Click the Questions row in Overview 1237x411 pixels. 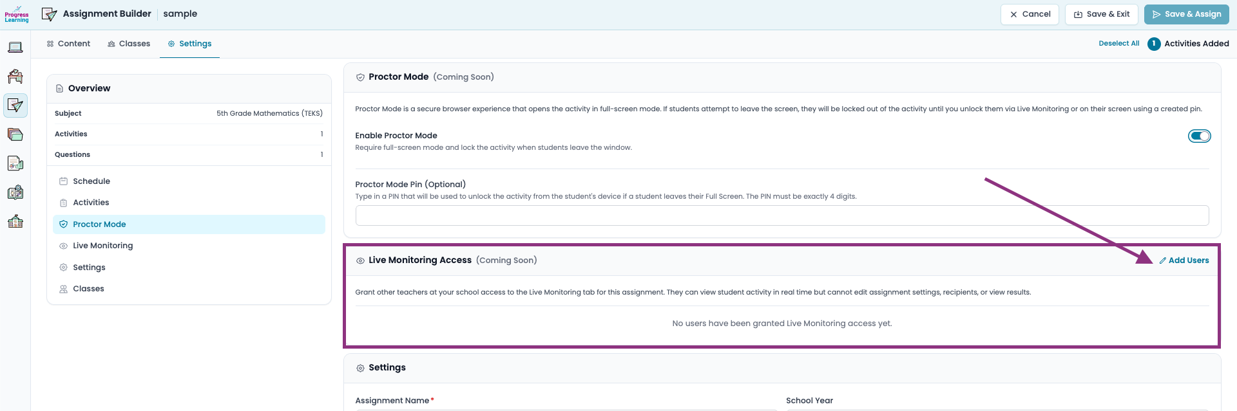[x=189, y=154]
